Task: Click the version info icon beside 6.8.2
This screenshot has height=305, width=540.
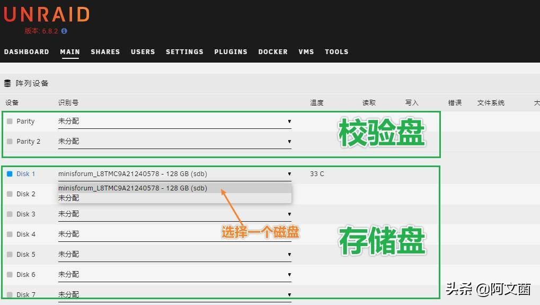Action: pos(64,31)
